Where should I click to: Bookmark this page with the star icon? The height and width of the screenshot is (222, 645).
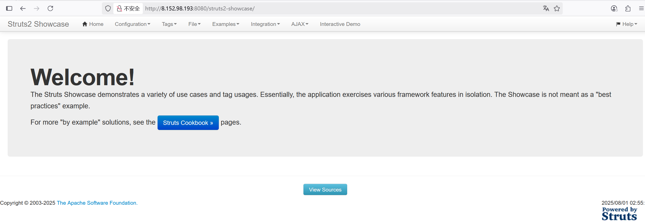(x=557, y=8)
